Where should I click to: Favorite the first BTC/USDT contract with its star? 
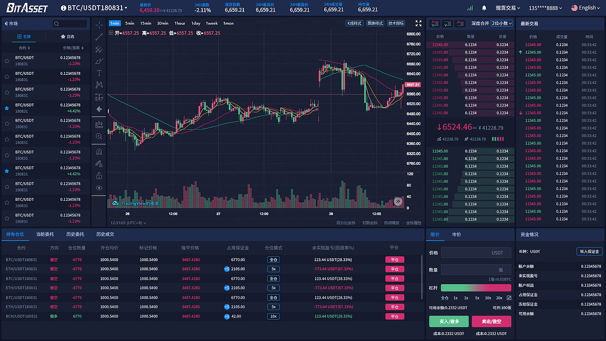coord(7,60)
